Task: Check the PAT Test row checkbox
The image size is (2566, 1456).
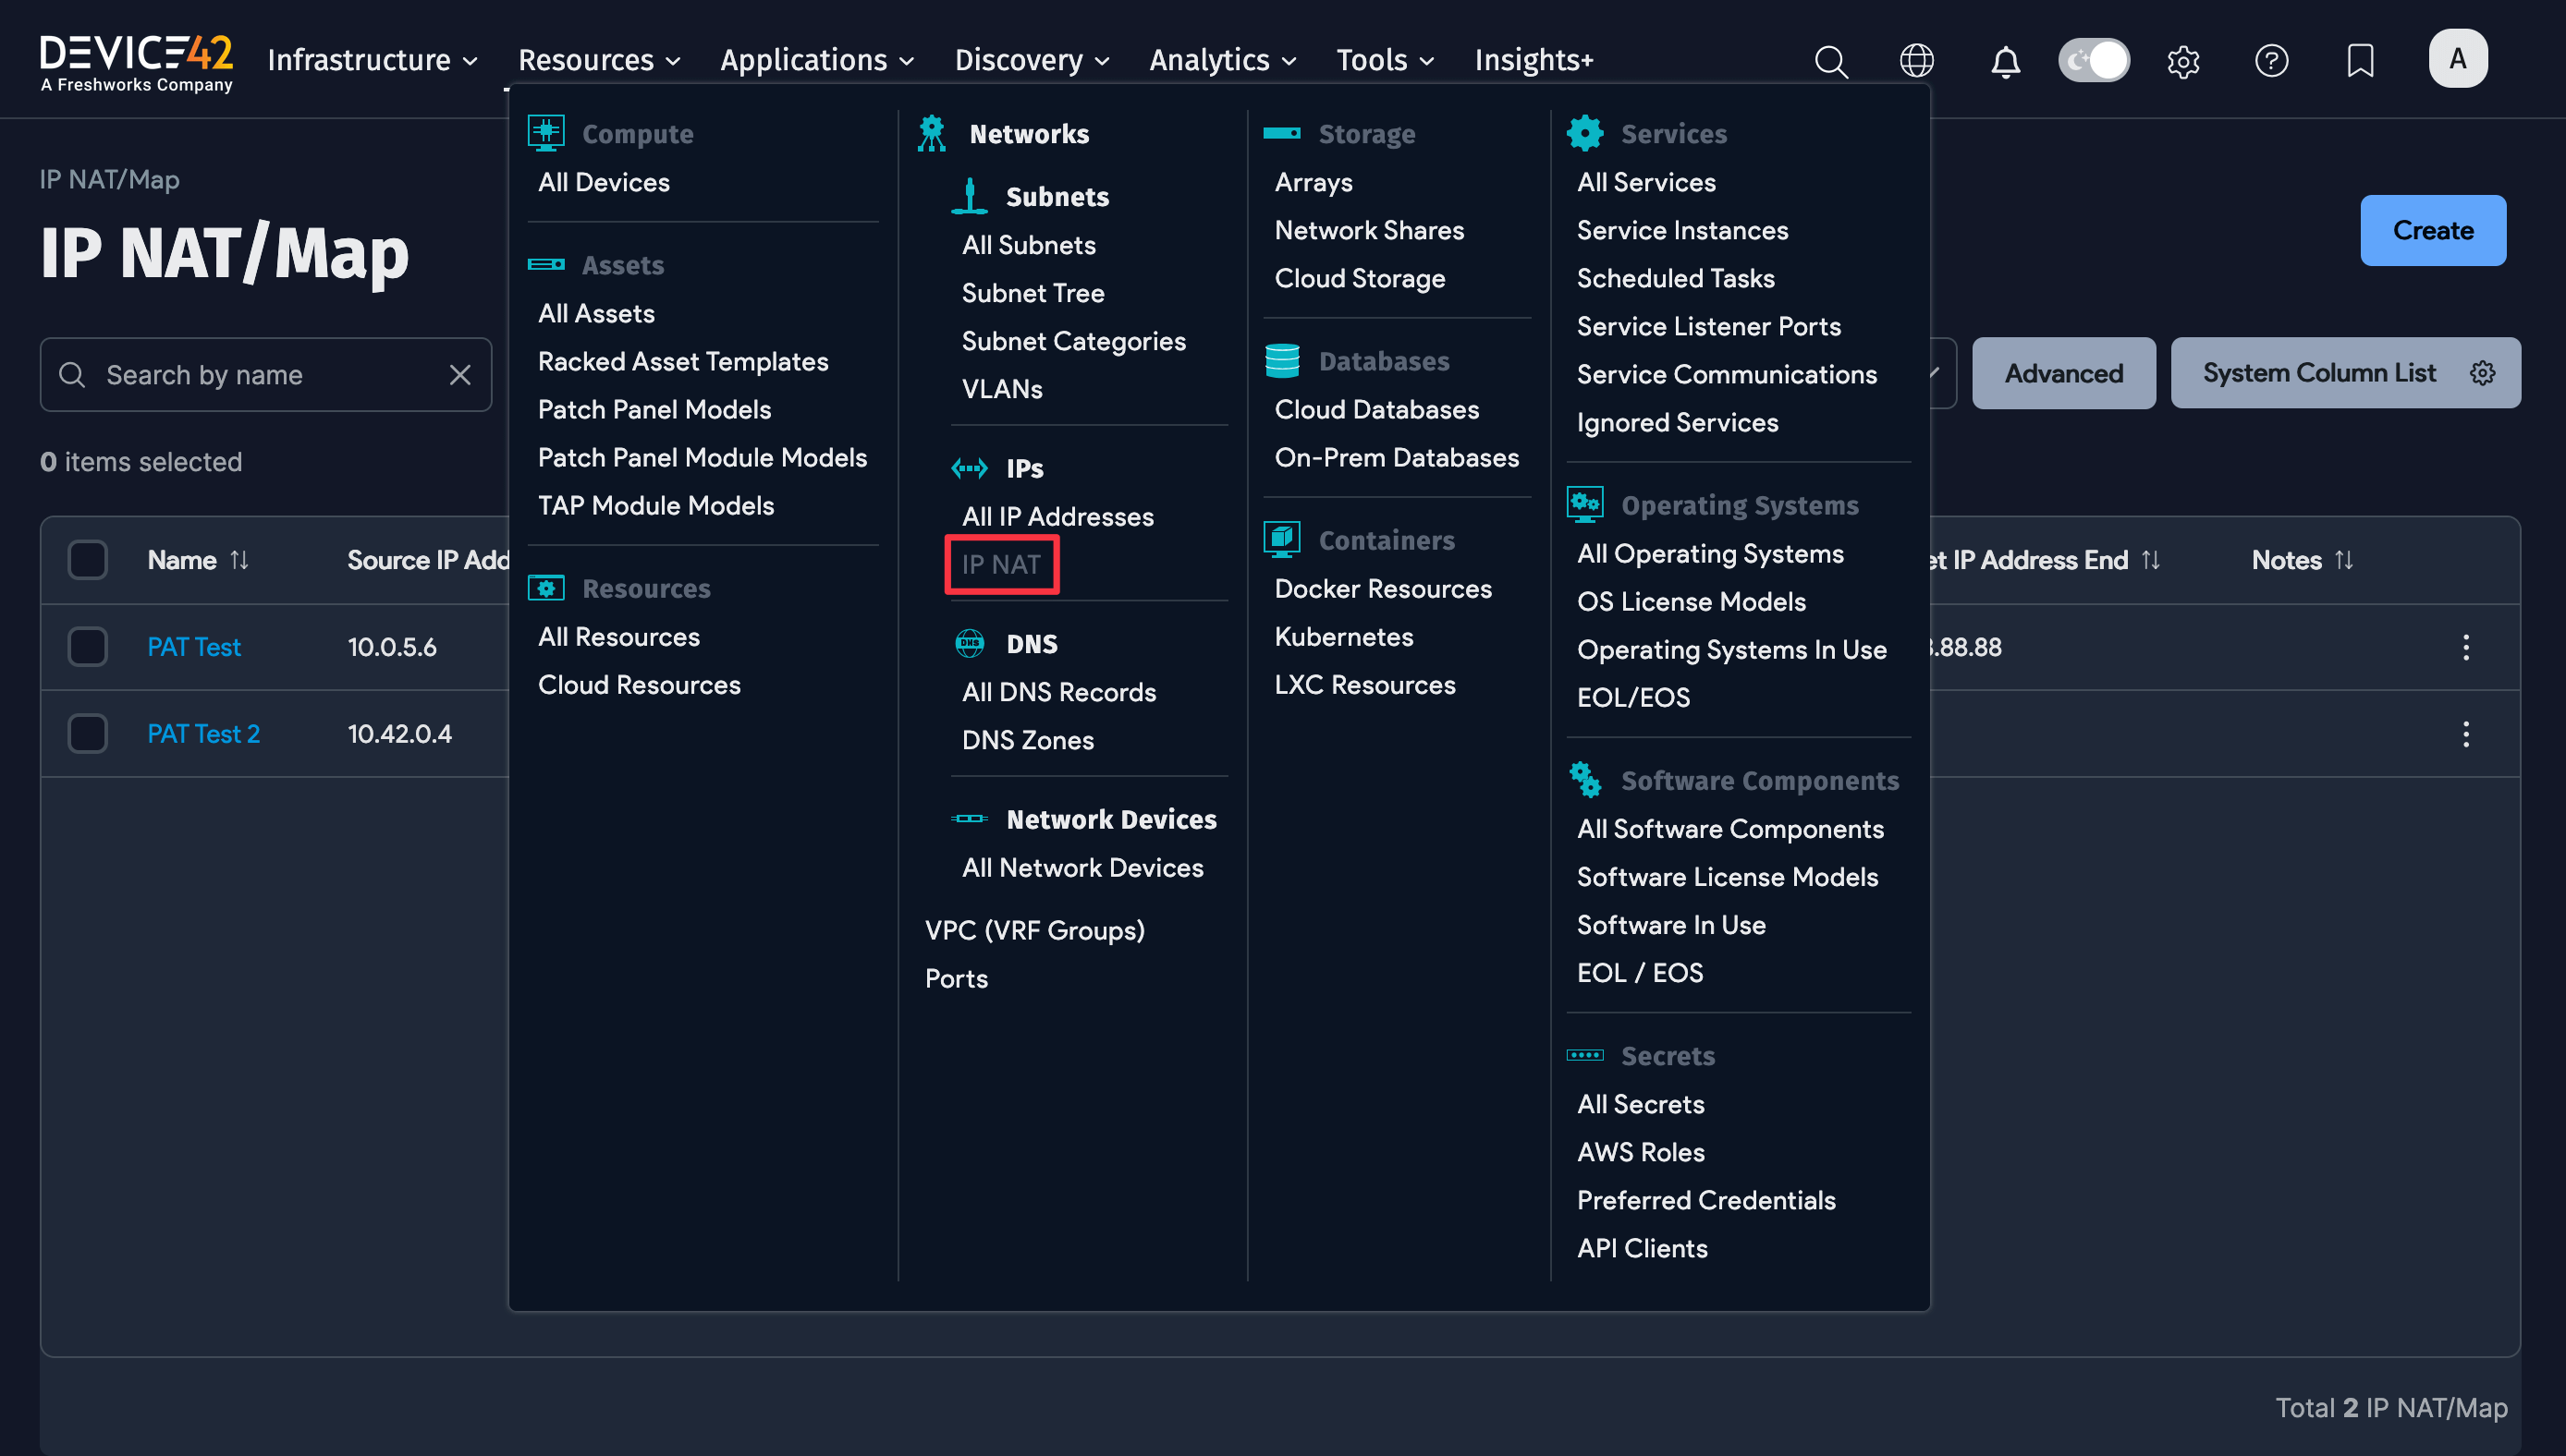Action: [x=87, y=646]
